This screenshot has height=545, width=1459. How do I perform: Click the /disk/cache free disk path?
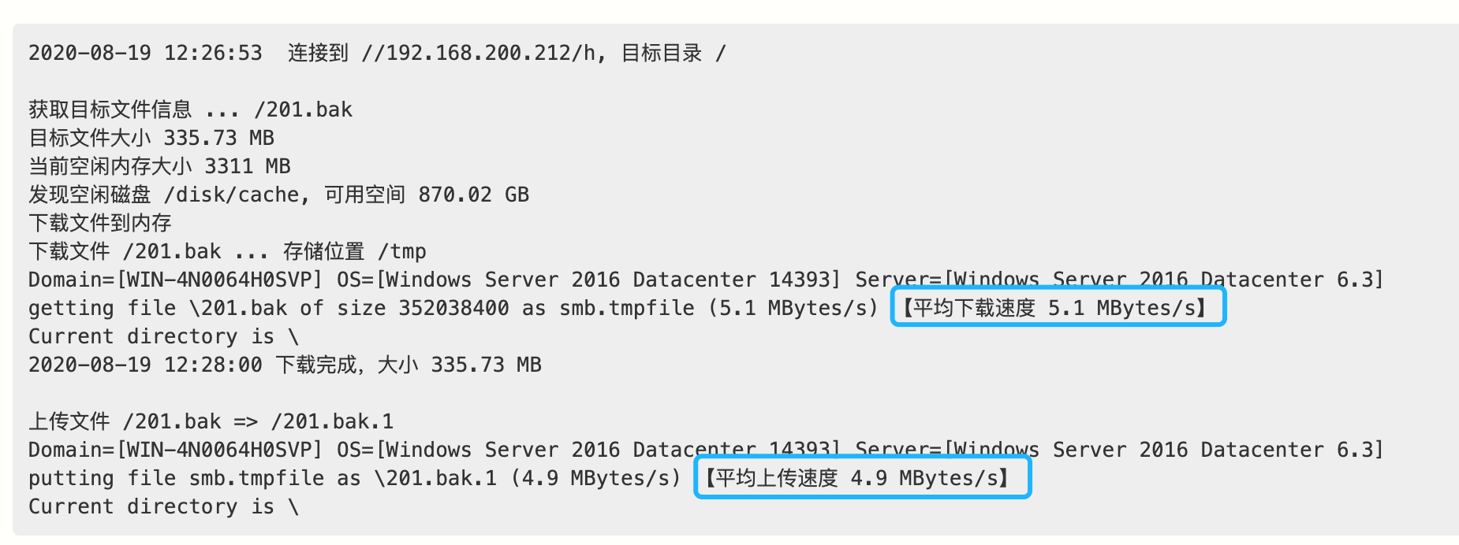coord(232,195)
